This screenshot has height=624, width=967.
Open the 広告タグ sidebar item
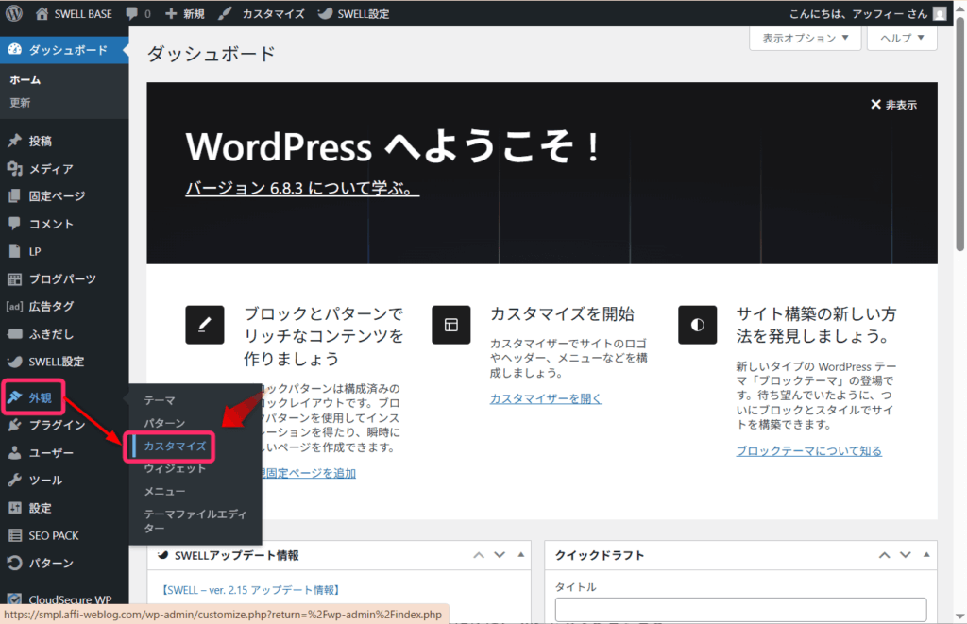click(51, 307)
